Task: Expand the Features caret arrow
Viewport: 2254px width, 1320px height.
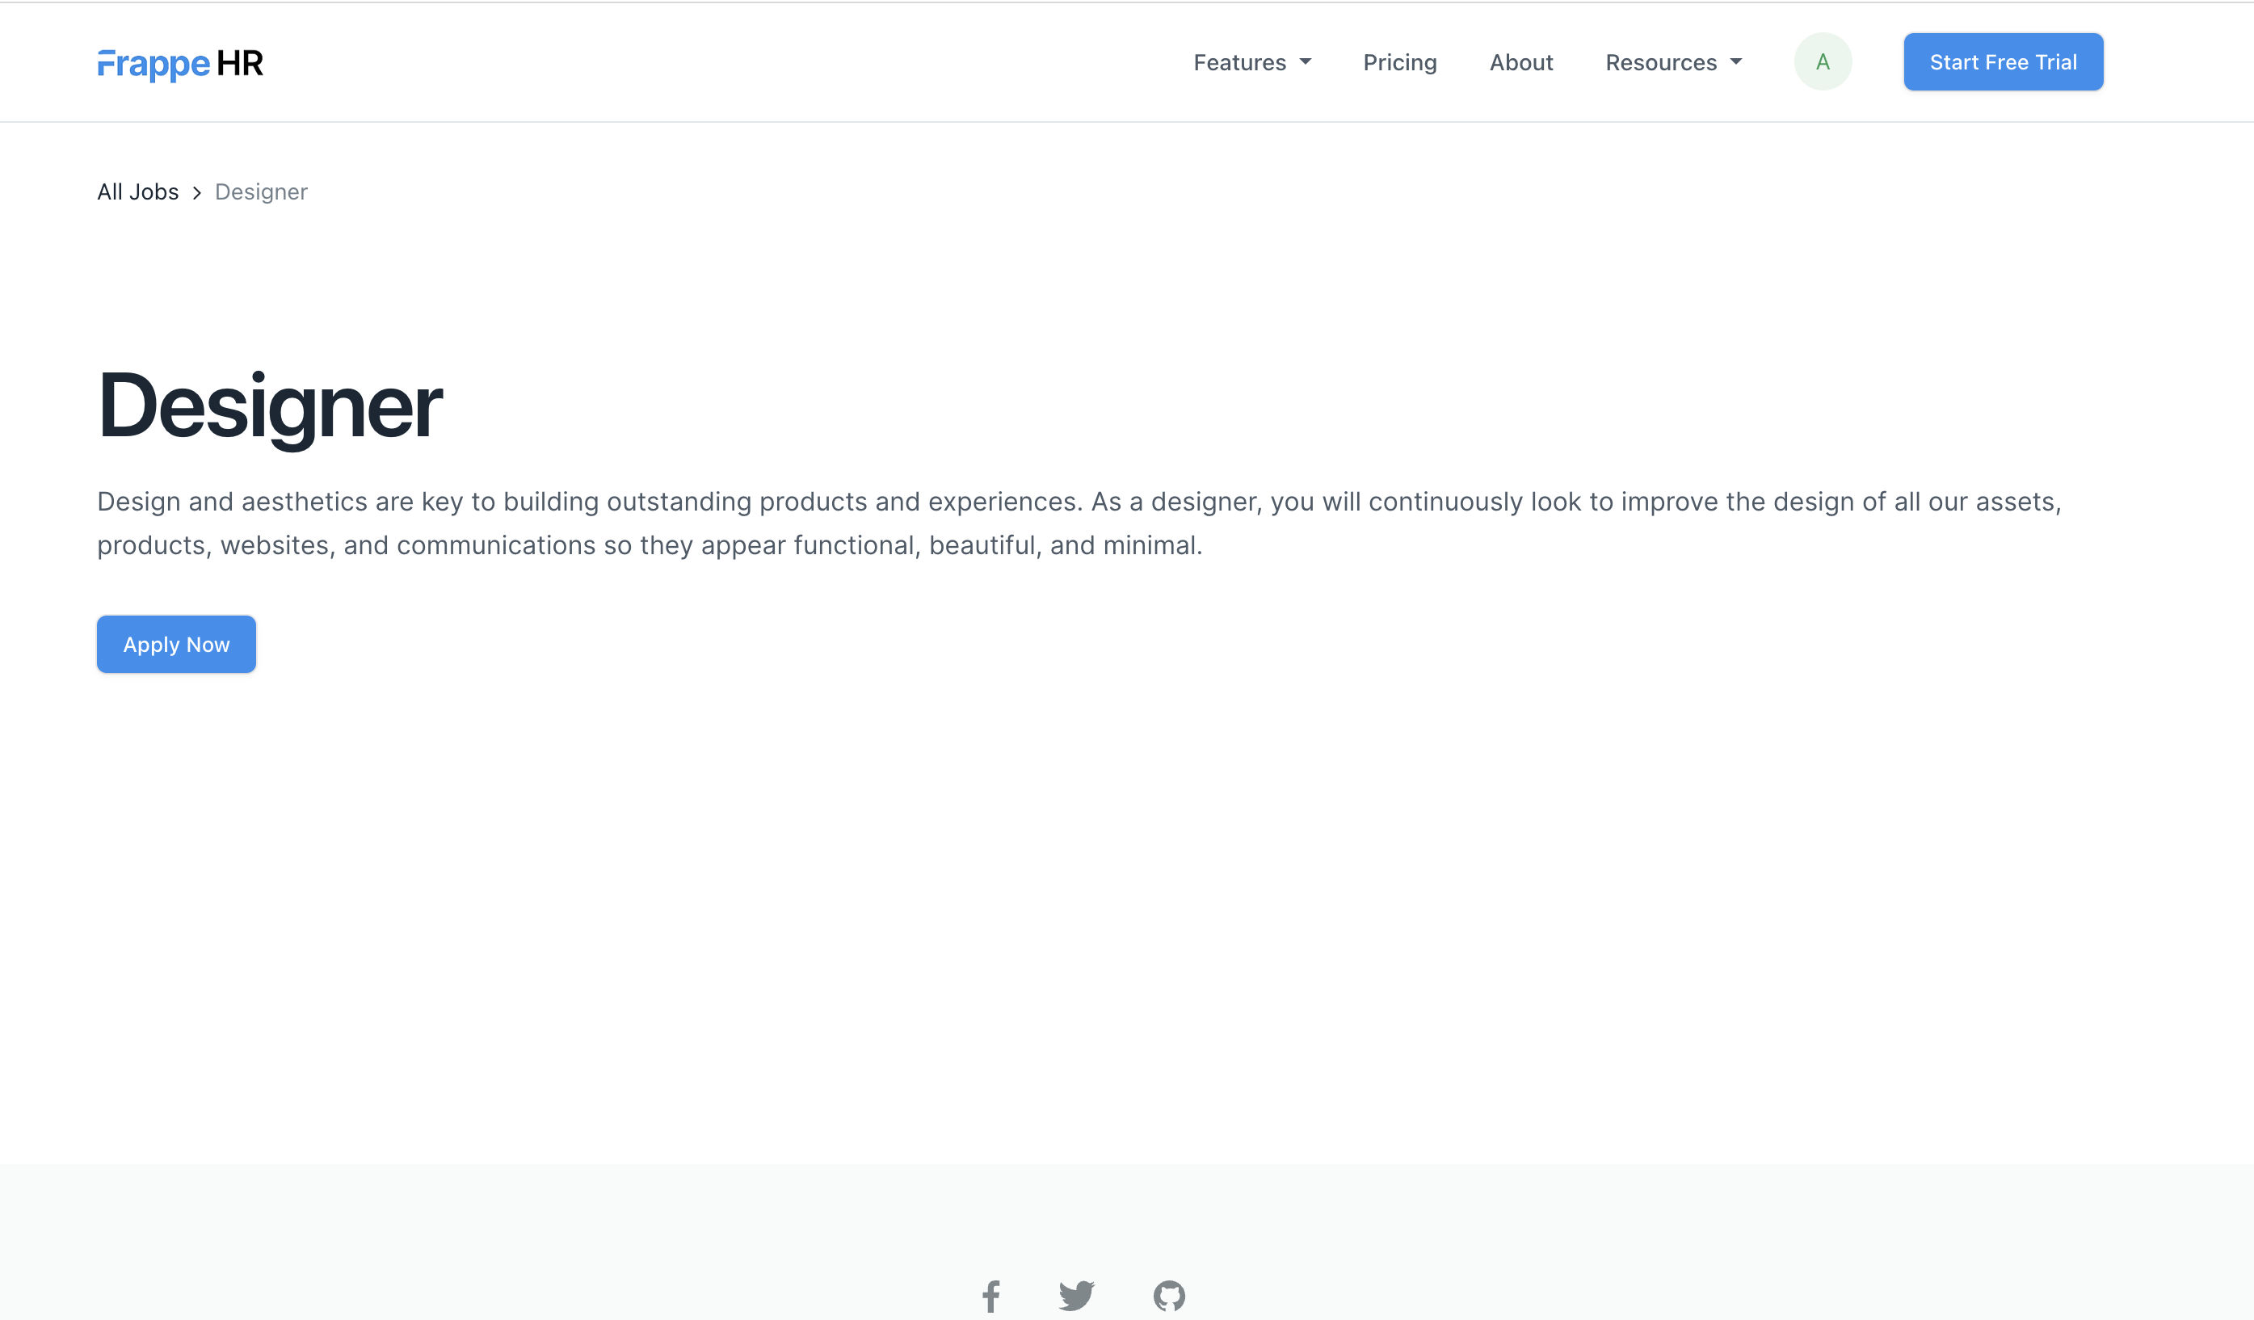Action: pyautogui.click(x=1305, y=62)
